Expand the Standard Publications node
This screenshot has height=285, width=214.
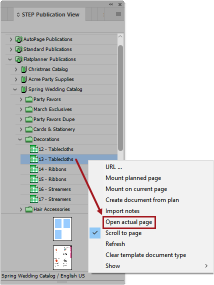[11, 49]
